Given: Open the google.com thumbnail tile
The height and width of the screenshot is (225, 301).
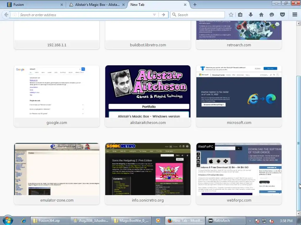Looking at the screenshot, I should point(57,91).
